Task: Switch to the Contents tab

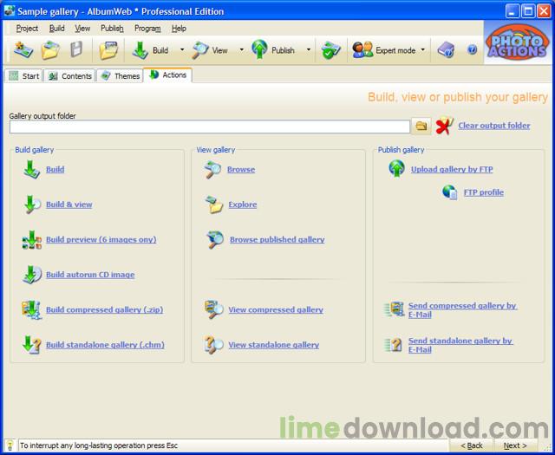Action: (69, 76)
